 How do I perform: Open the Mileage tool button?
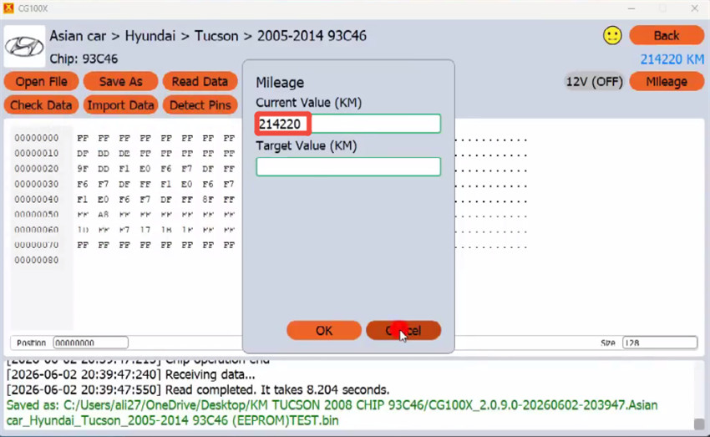coord(666,82)
